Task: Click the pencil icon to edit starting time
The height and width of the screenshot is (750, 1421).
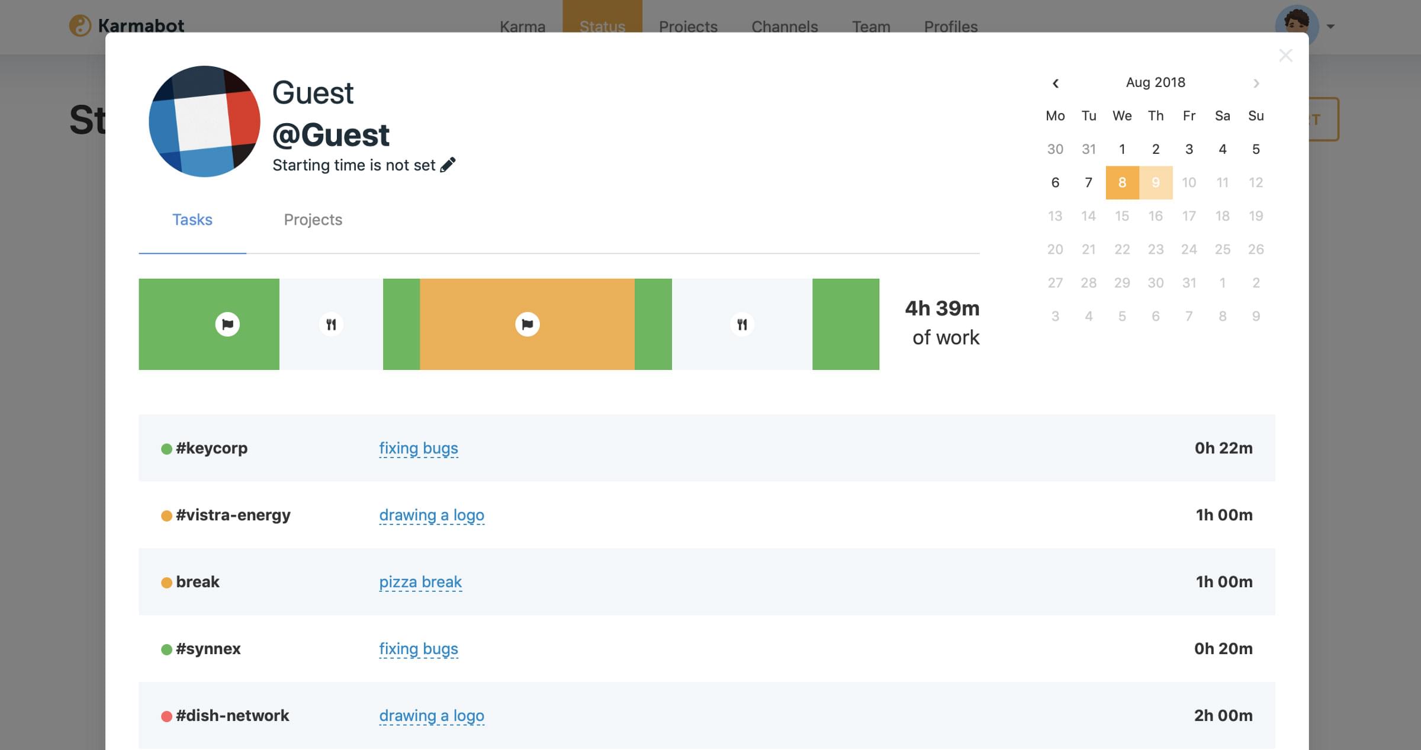Action: coord(448,165)
